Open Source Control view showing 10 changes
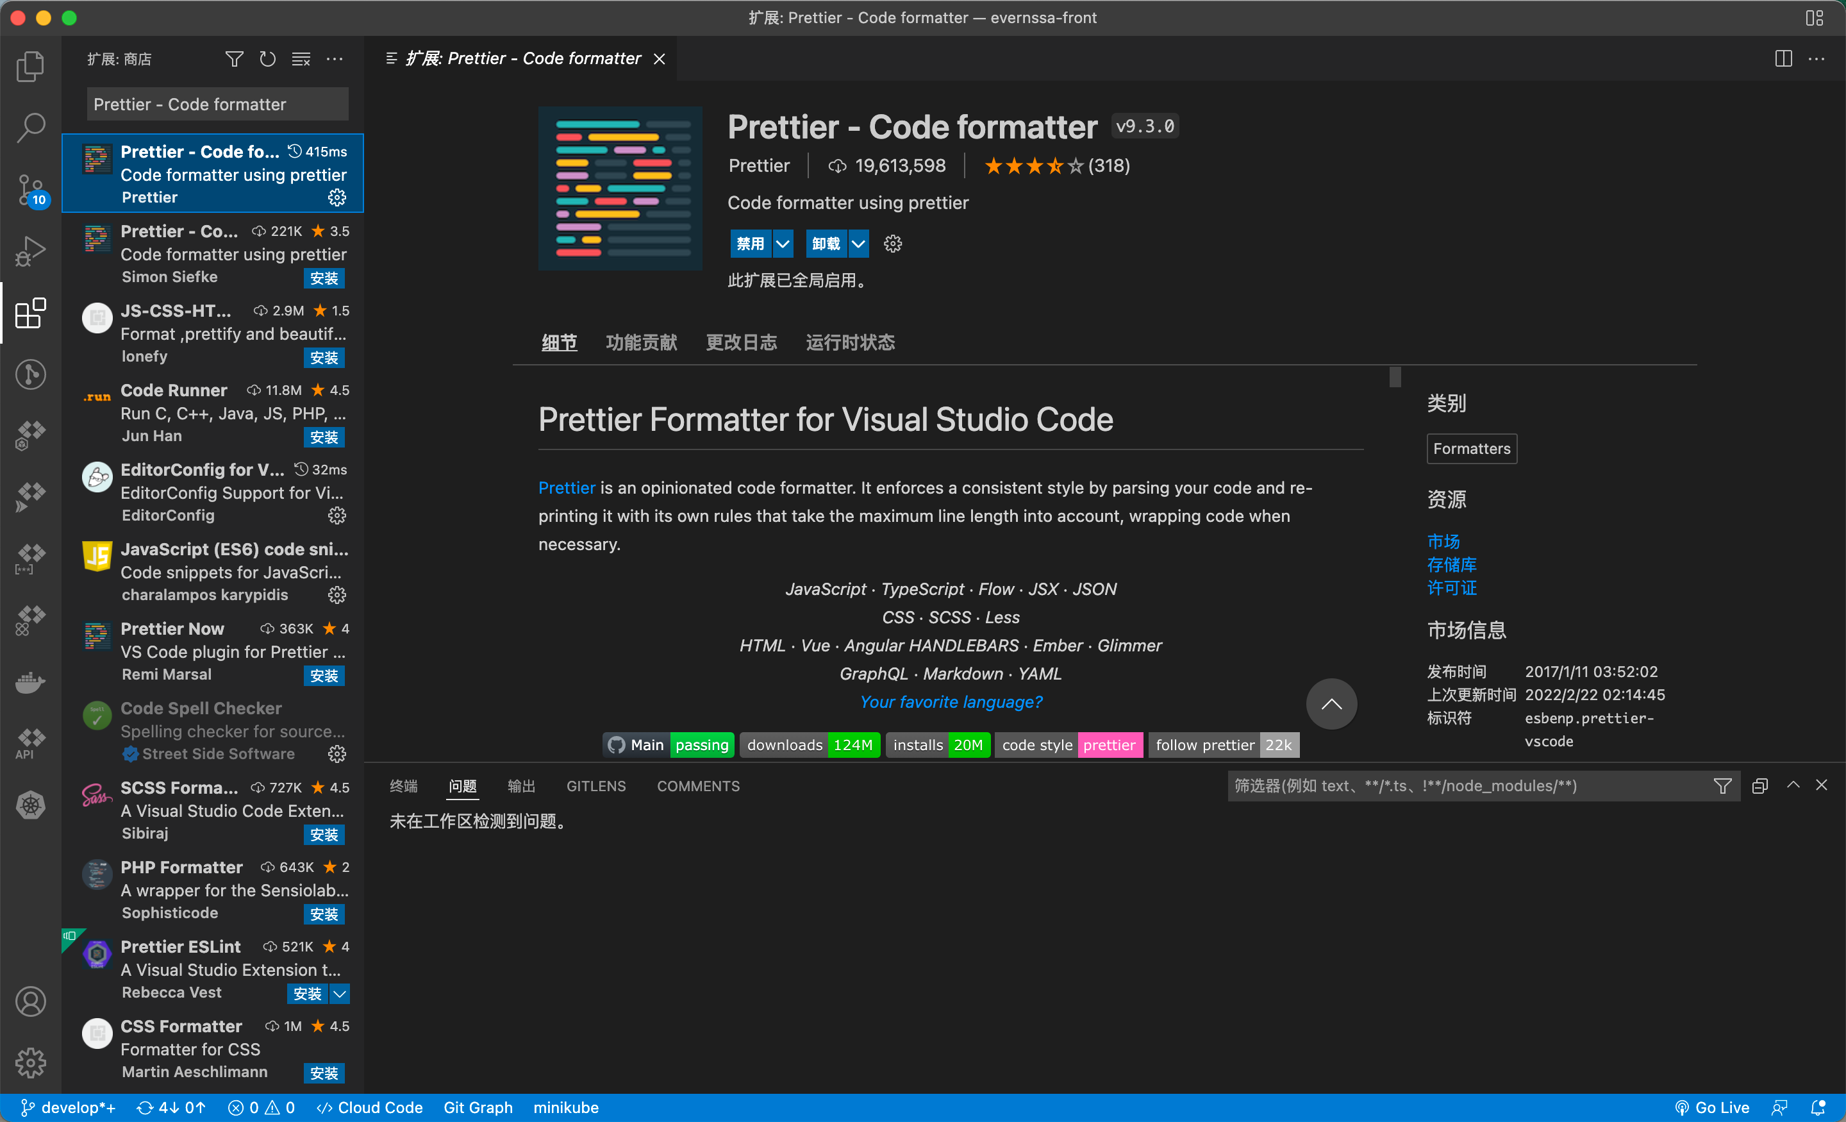This screenshot has height=1122, width=1846. [31, 190]
